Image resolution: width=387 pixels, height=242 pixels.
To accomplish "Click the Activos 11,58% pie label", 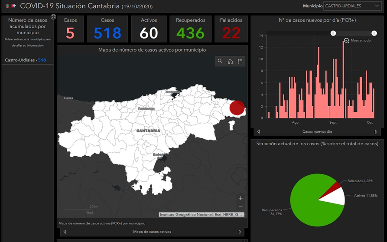I will coord(366,196).
